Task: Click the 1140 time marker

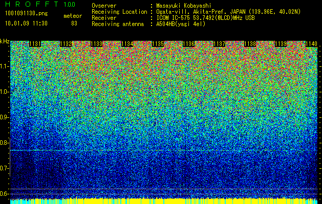Action: pyautogui.click(x=311, y=44)
